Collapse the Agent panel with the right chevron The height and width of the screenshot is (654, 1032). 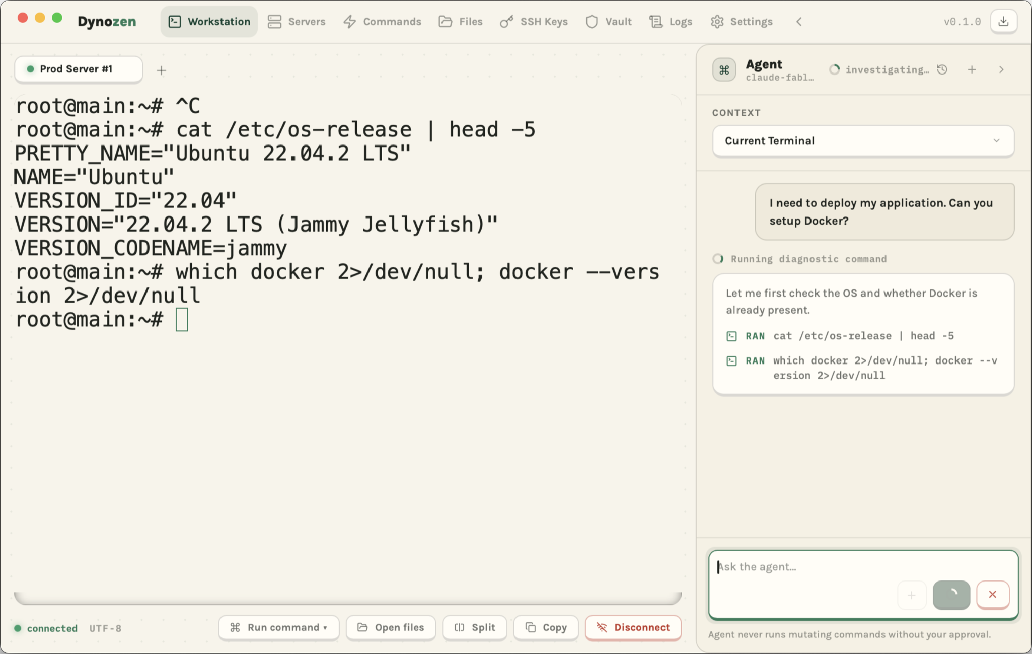pos(1001,69)
